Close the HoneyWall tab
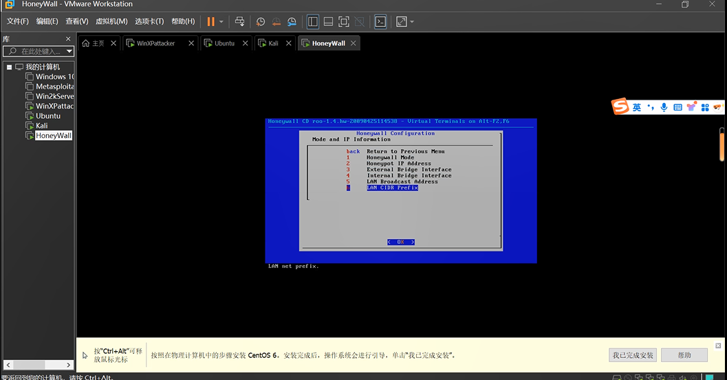 click(354, 43)
